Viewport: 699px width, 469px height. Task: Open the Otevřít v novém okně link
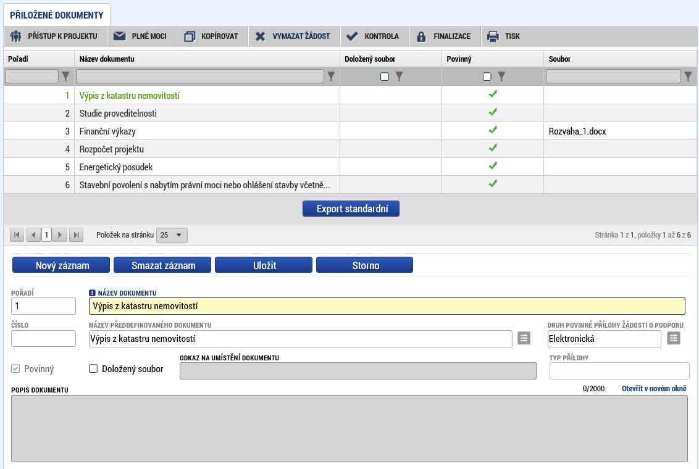[654, 388]
